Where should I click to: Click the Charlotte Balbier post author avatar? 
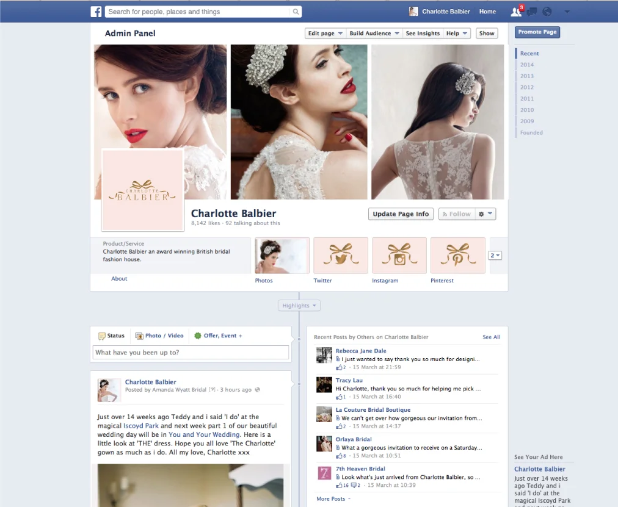pos(109,390)
